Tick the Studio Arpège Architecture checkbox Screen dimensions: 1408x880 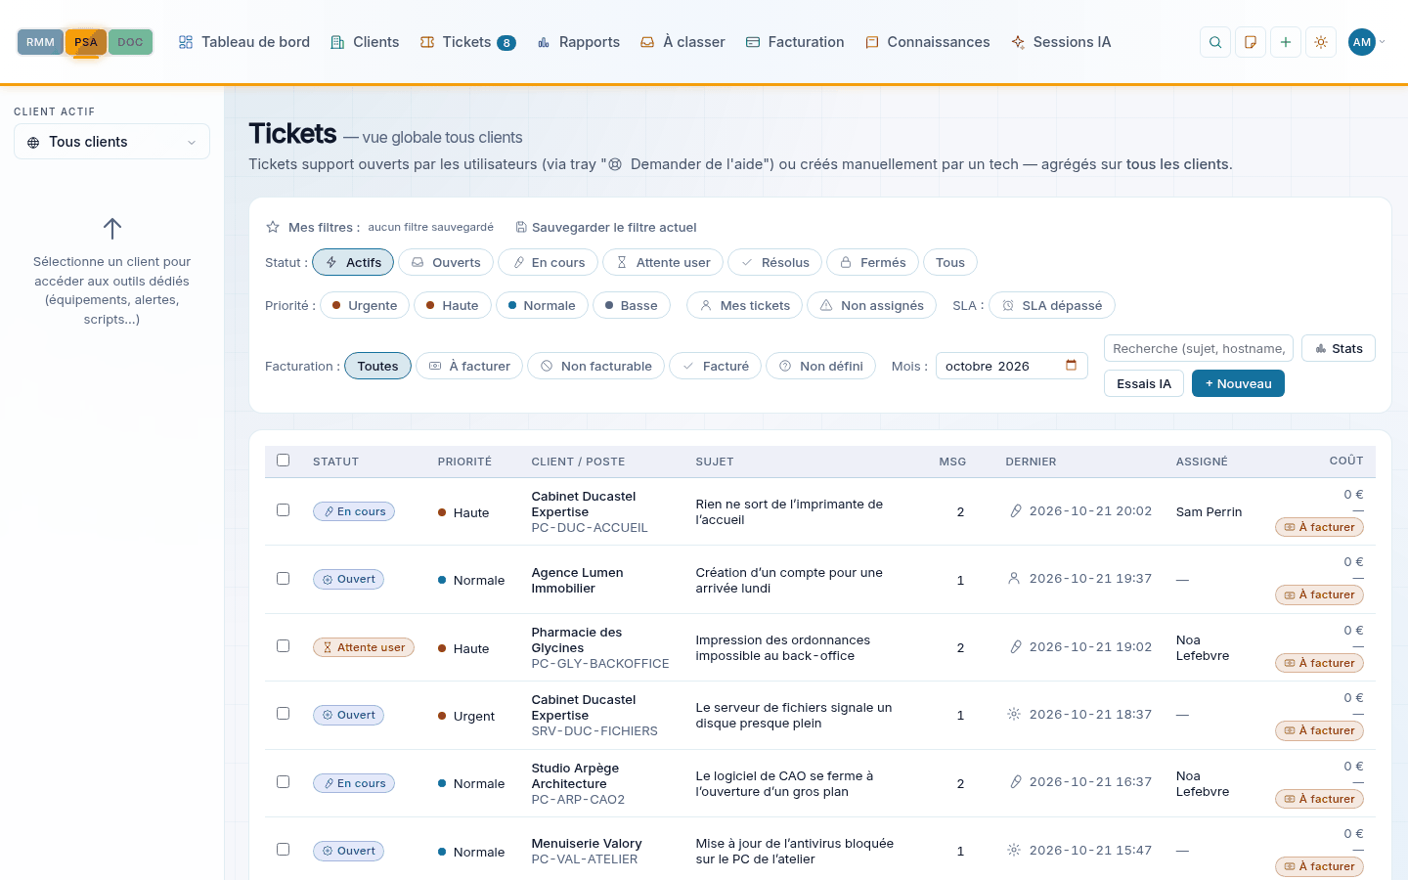tap(284, 782)
